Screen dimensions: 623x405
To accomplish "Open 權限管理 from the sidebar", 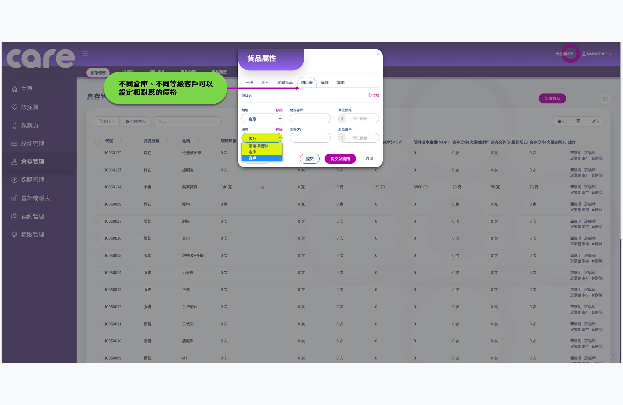I will (33, 234).
